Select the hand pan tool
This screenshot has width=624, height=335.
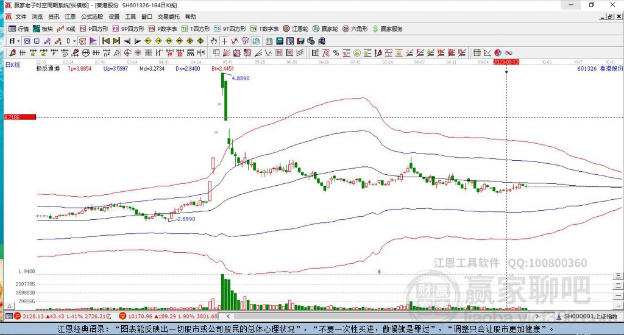tap(214, 41)
